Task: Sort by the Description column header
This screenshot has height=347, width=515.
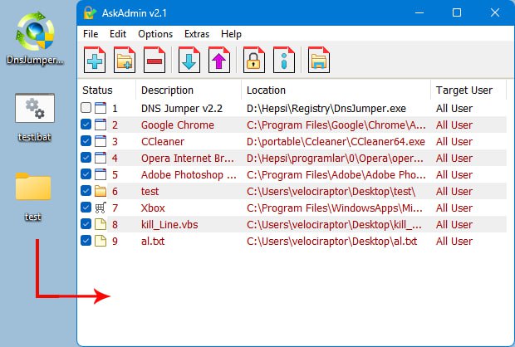Action: coord(189,90)
